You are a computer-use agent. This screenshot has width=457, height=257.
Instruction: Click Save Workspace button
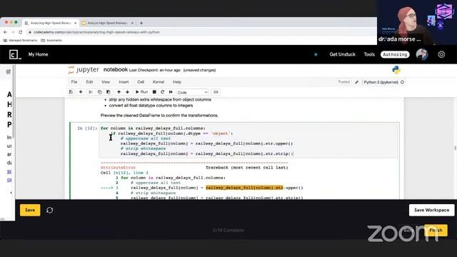point(431,210)
